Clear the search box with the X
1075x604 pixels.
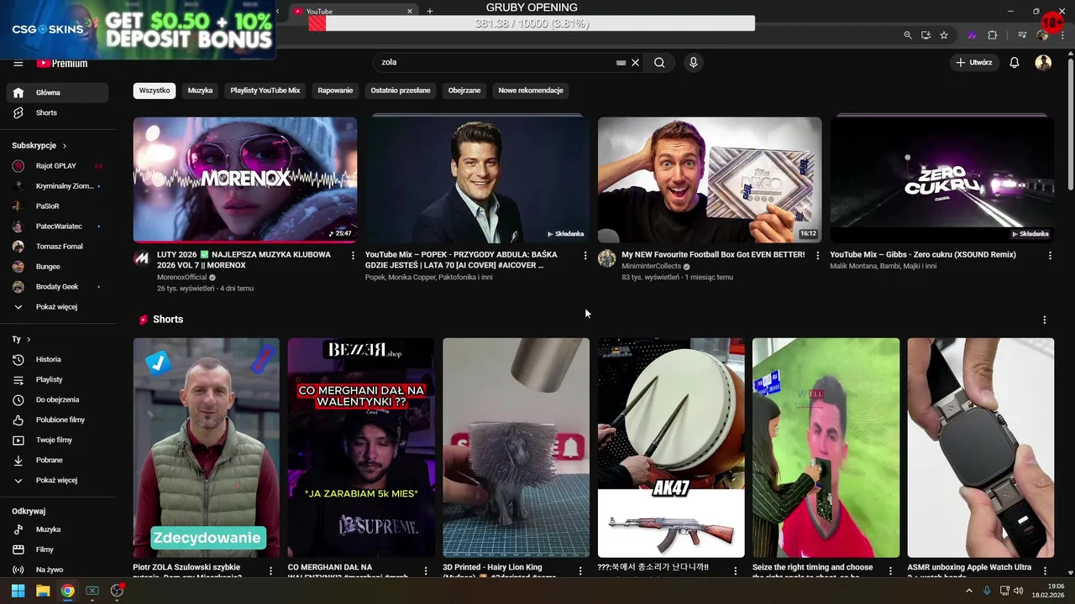[636, 62]
